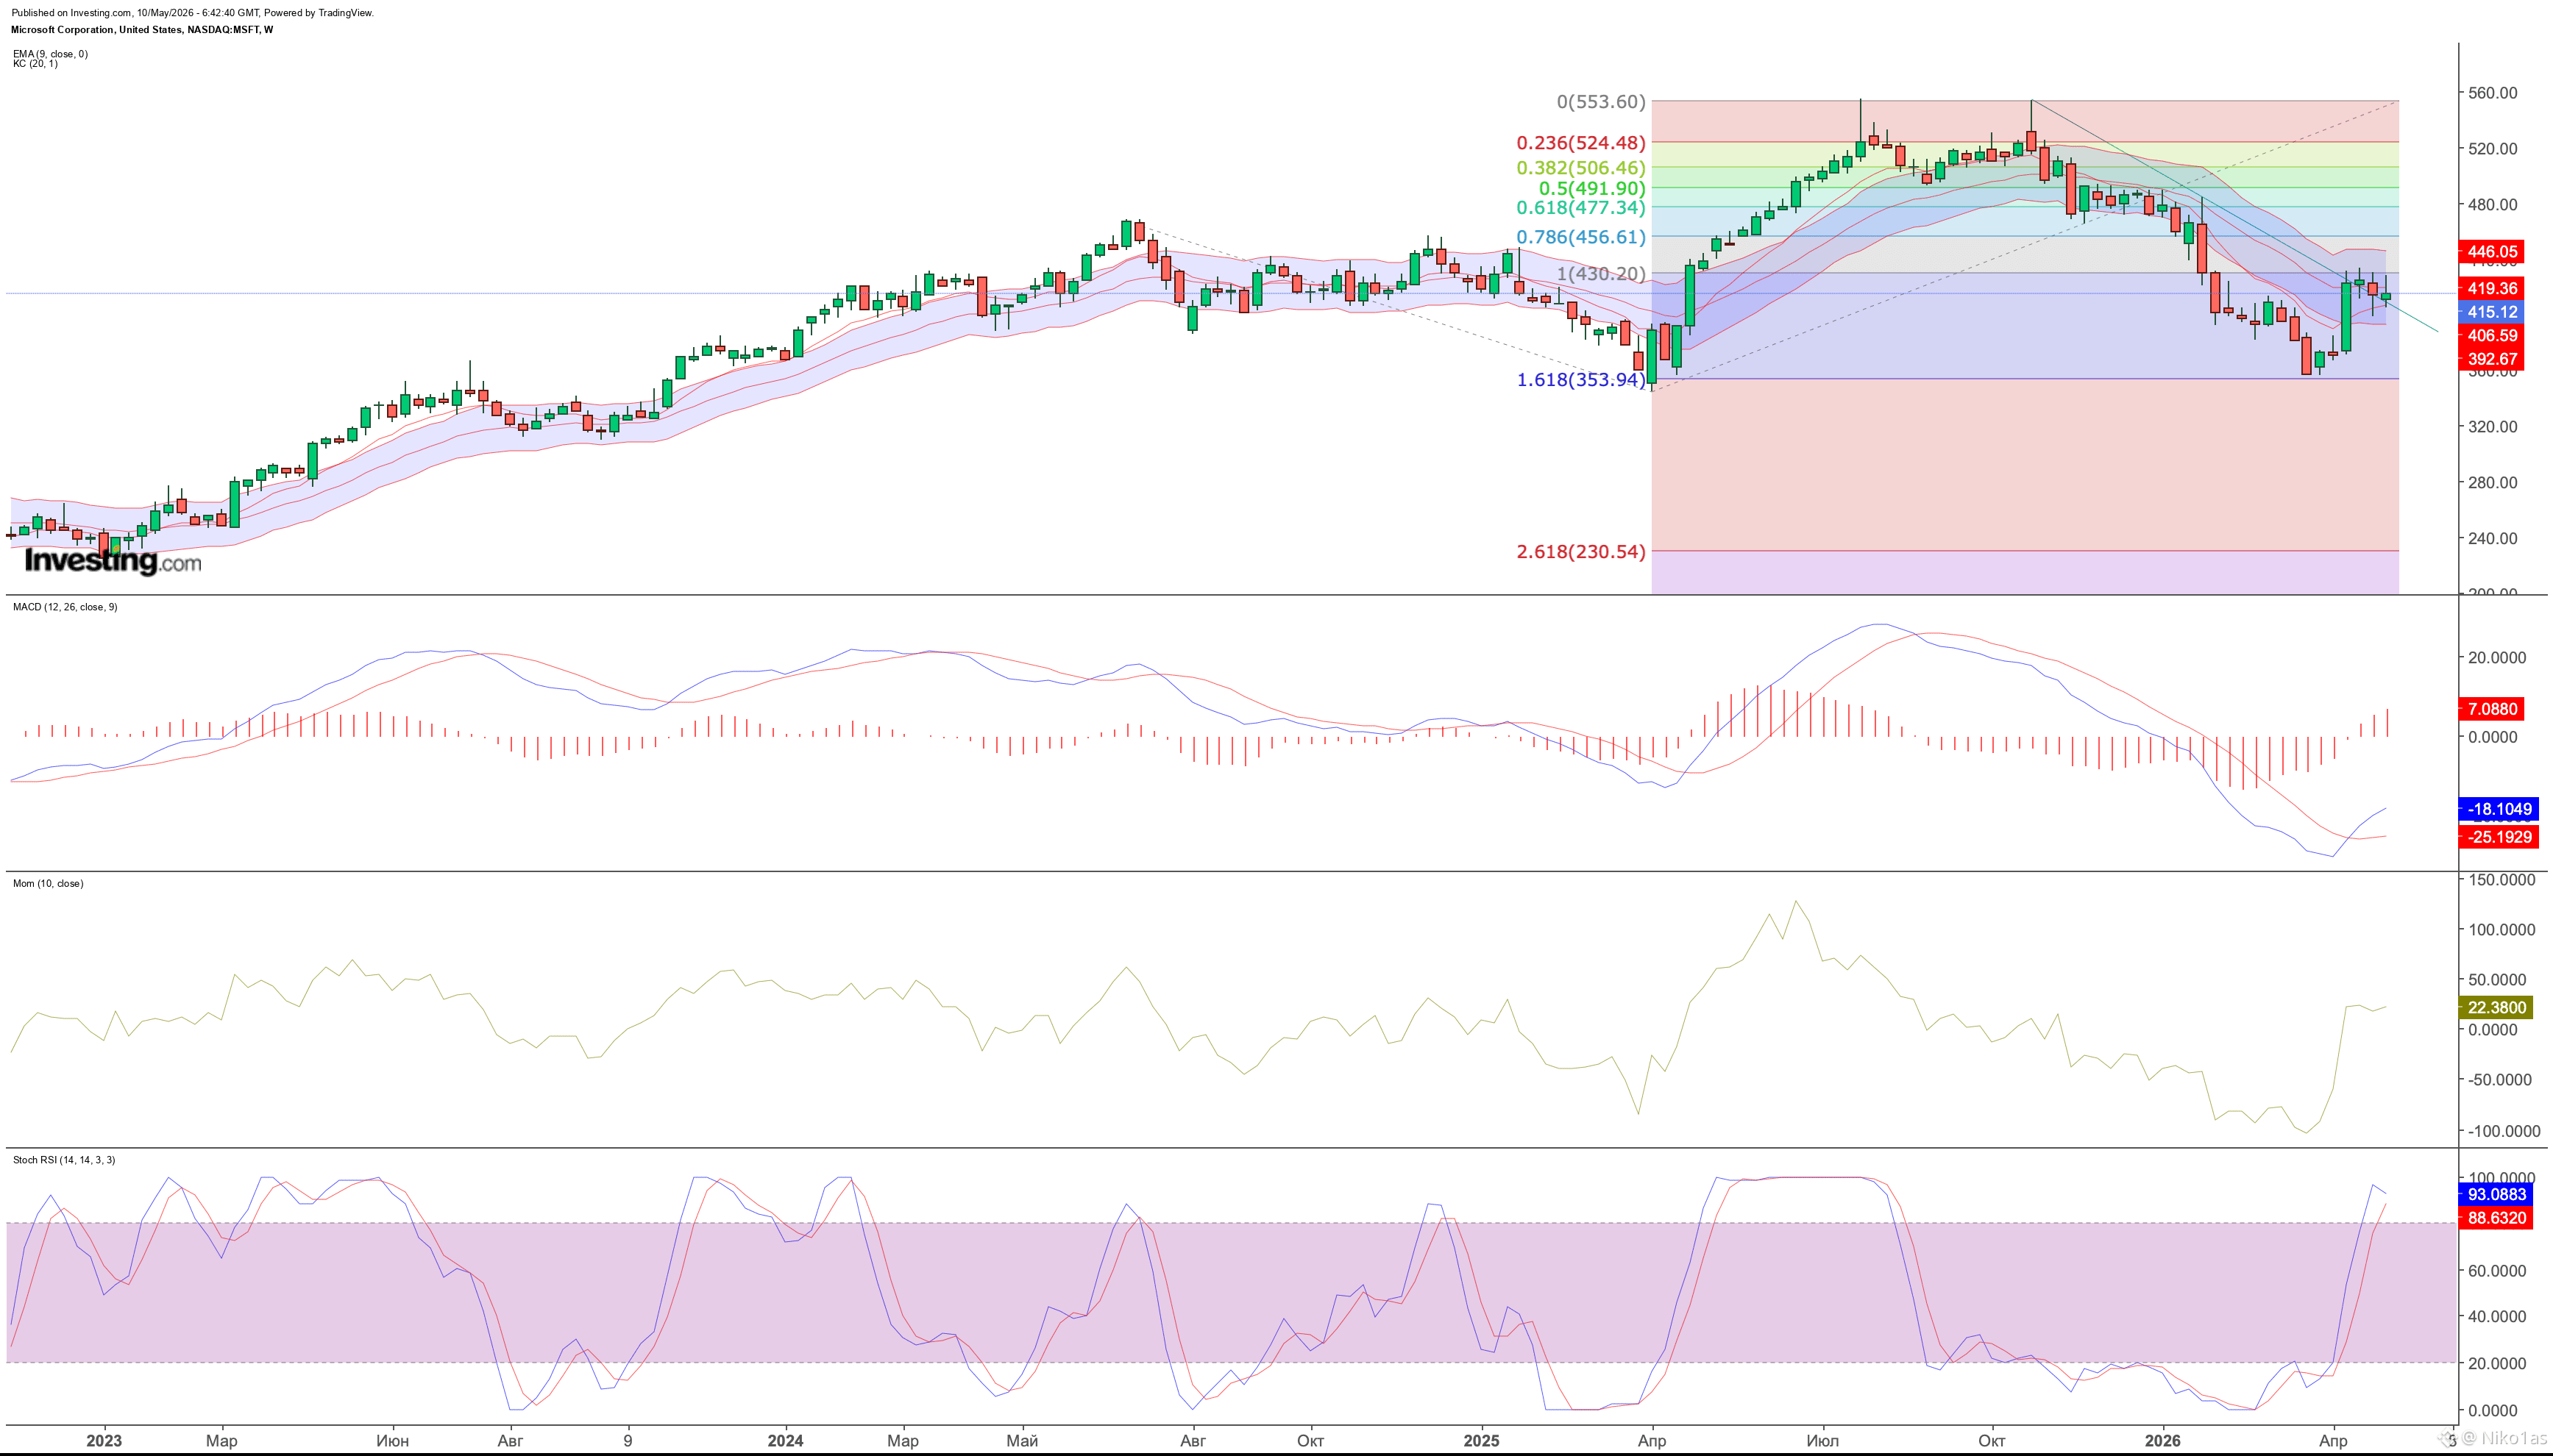Click the blue 415.12 current price tag
The image size is (2553, 1456).
pyautogui.click(x=2491, y=312)
